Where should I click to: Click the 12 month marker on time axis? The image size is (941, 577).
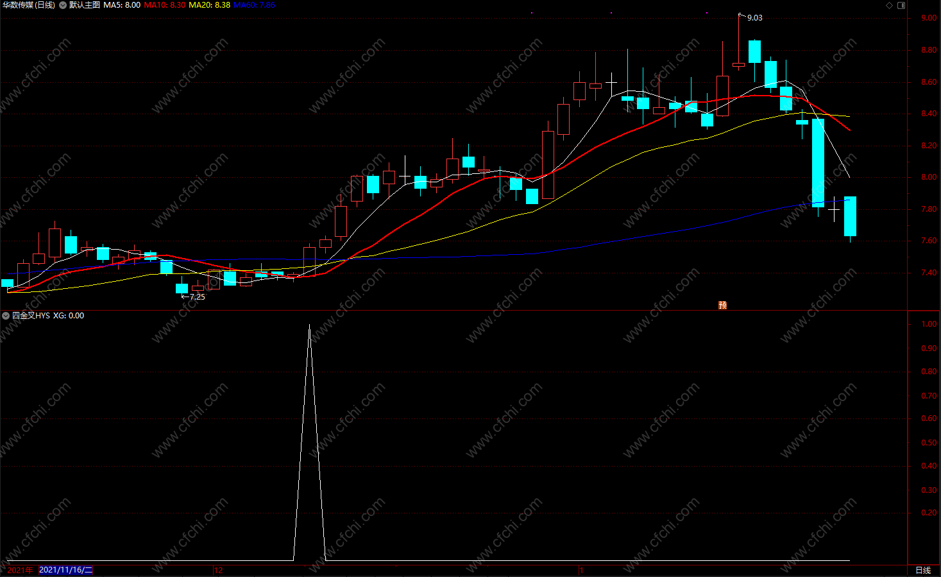tap(219, 570)
